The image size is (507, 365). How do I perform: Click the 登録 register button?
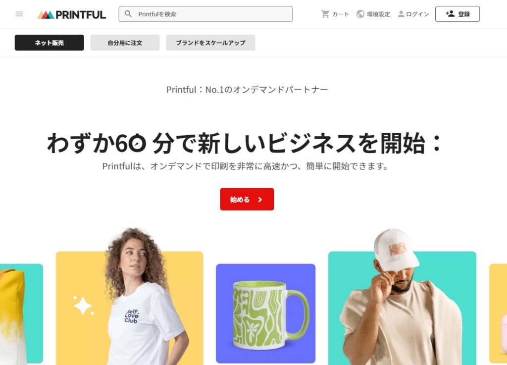click(x=457, y=14)
